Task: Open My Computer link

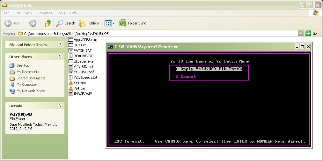Action: pos(27,84)
